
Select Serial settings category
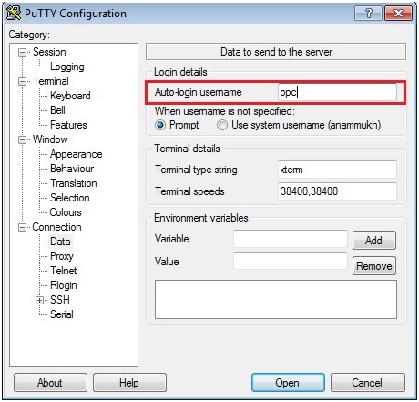[61, 314]
